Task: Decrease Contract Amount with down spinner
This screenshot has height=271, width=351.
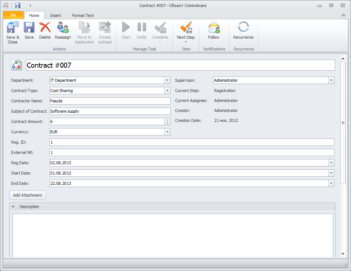Action: point(167,123)
